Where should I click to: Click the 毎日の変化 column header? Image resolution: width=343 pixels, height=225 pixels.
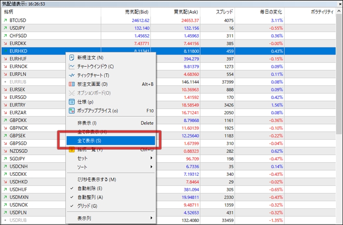point(260,12)
